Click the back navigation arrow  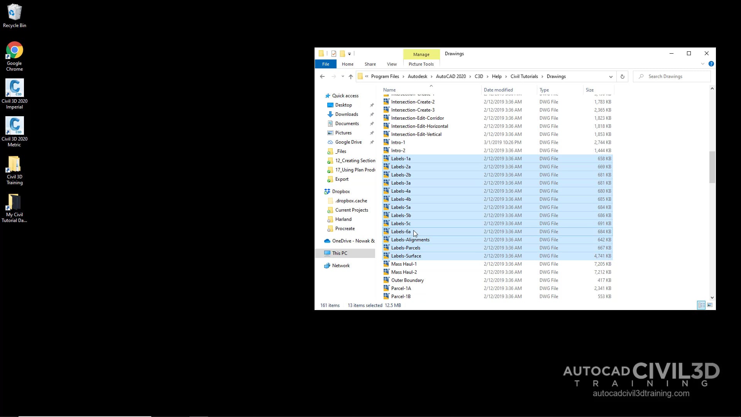[x=322, y=76]
